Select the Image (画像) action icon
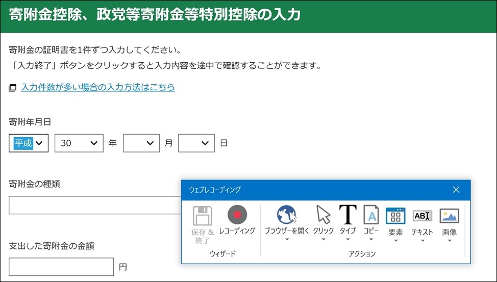This screenshot has width=497, height=282. (450, 216)
